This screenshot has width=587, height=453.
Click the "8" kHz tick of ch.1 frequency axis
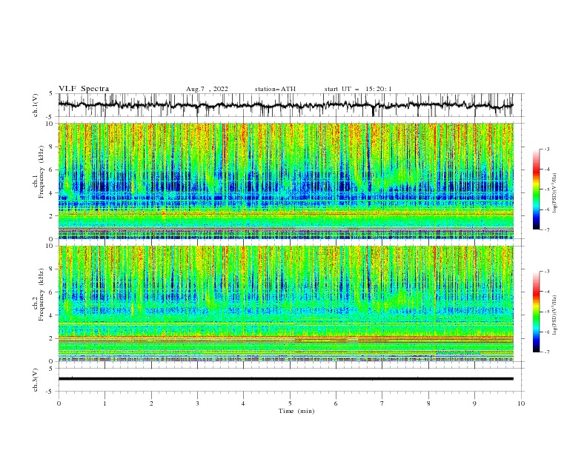pos(52,147)
